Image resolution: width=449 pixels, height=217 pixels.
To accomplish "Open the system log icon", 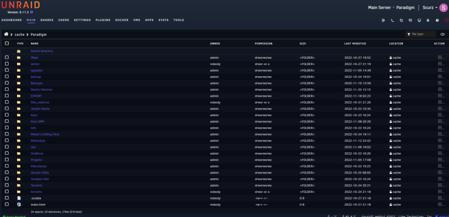I will tap(428, 20).
